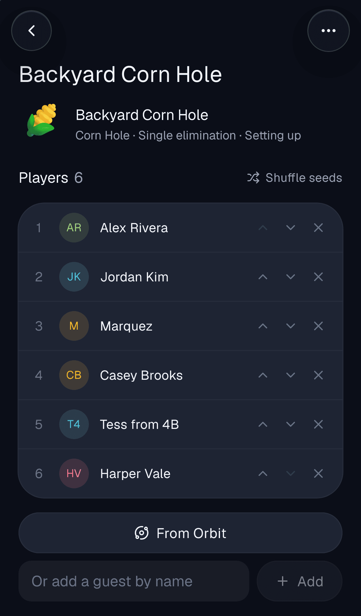Viewport: 361px width, 616px height.
Task: Select the HV avatar for Harper Vale
Action: (x=74, y=474)
